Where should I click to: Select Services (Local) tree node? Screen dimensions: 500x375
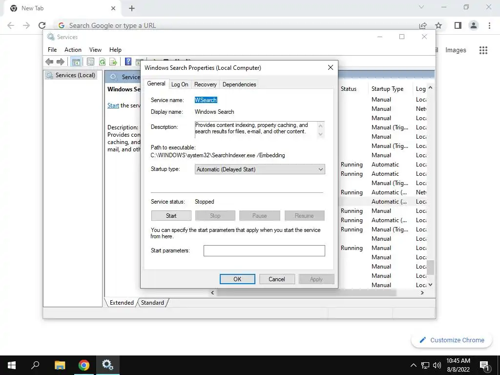[71, 75]
